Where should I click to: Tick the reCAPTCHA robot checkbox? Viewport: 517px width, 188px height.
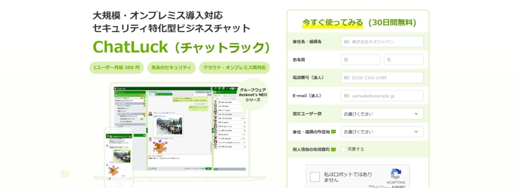tap(315, 176)
